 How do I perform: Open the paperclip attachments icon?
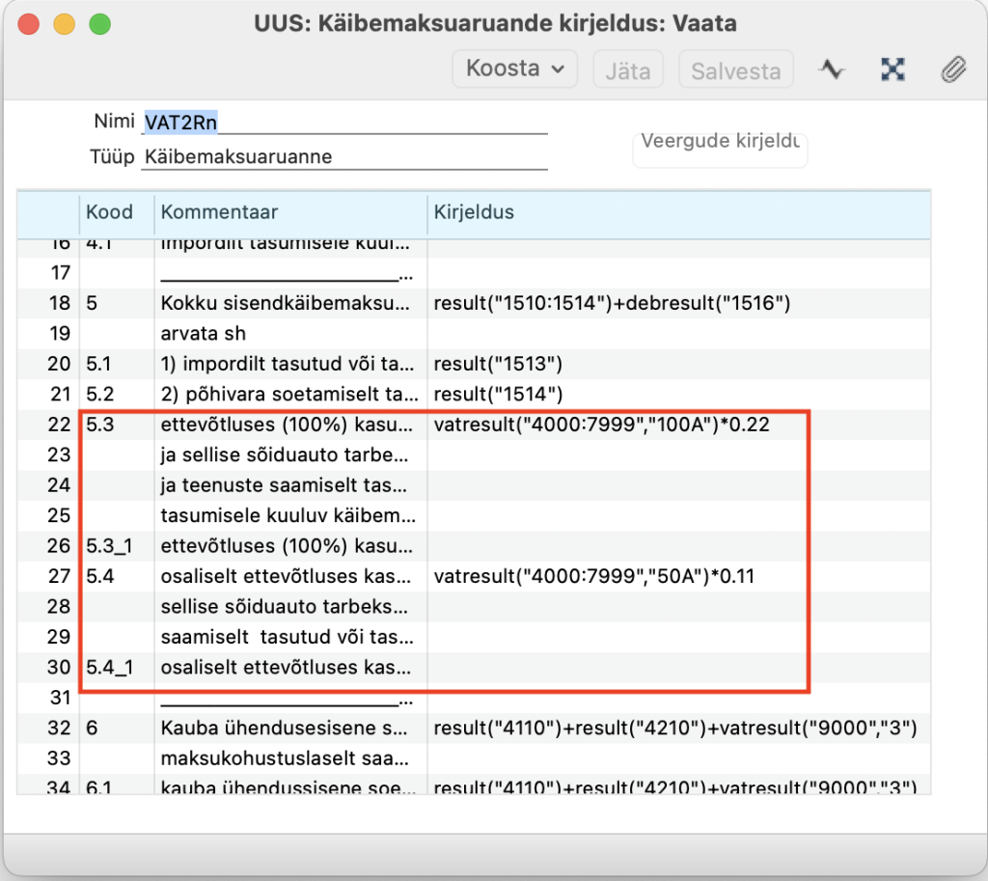(953, 69)
